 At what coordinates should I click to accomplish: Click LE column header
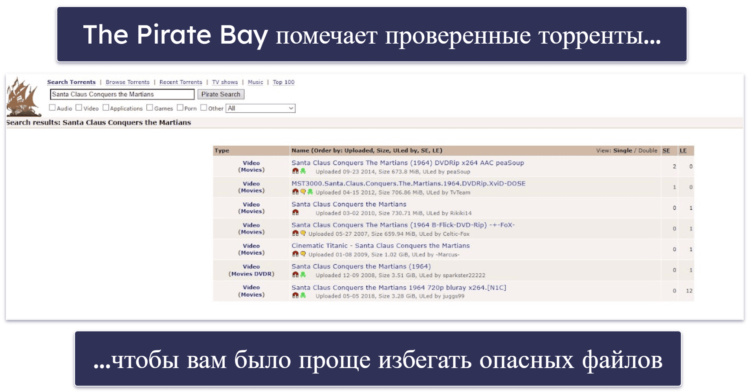coord(683,150)
